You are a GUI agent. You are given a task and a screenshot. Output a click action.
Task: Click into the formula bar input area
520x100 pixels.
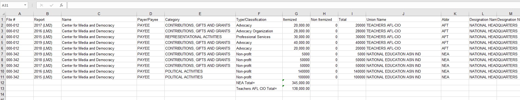293,5
